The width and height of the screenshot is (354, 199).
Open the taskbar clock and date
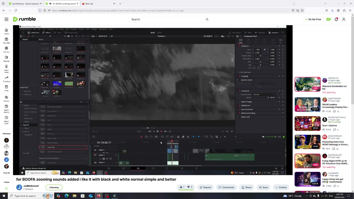[340, 196]
